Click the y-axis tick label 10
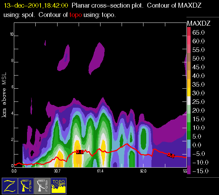219x195 pixels. pos(11,35)
